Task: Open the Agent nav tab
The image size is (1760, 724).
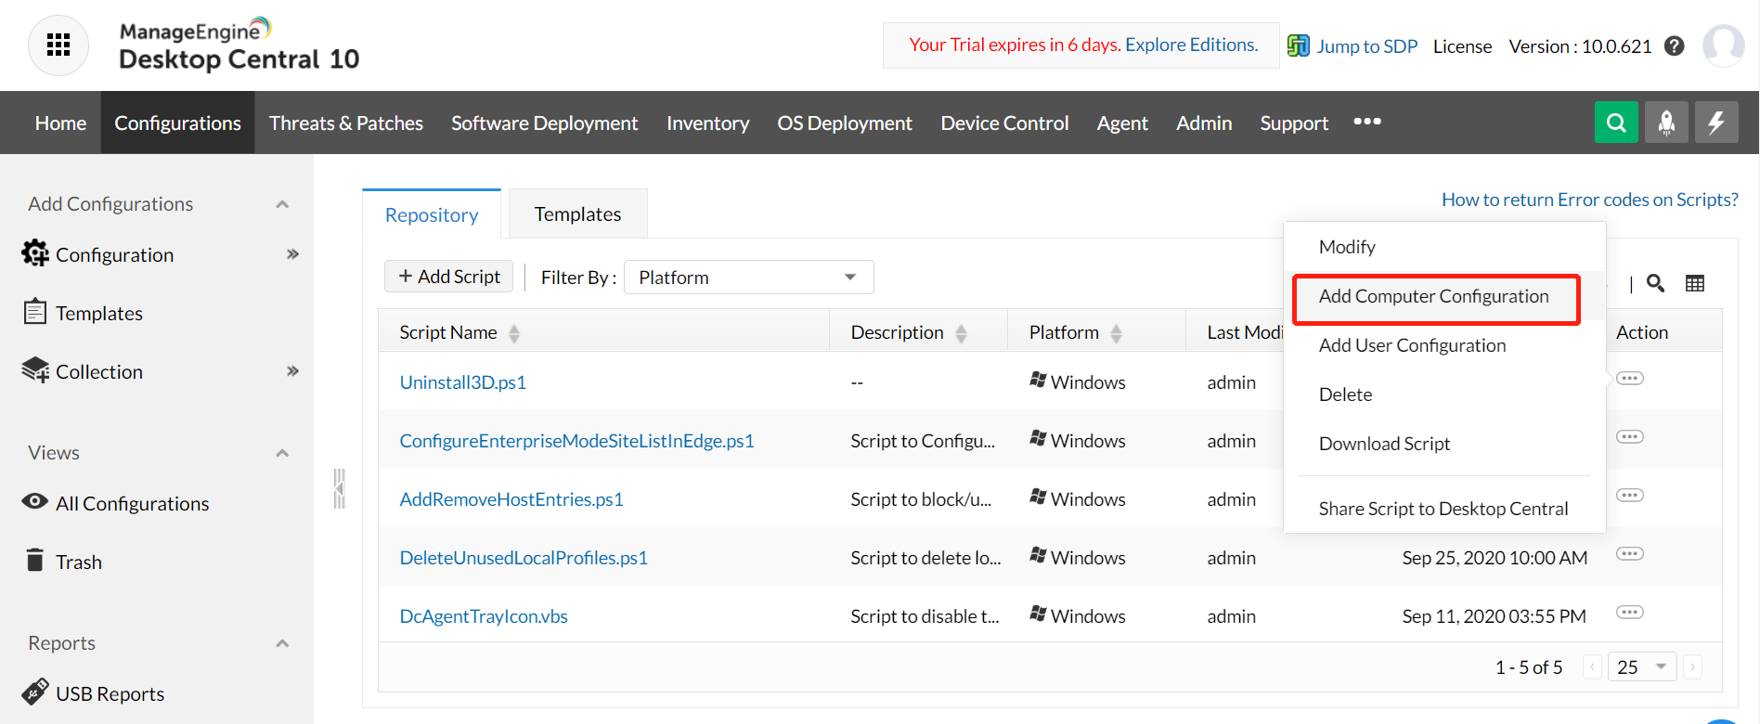Action: (x=1122, y=123)
